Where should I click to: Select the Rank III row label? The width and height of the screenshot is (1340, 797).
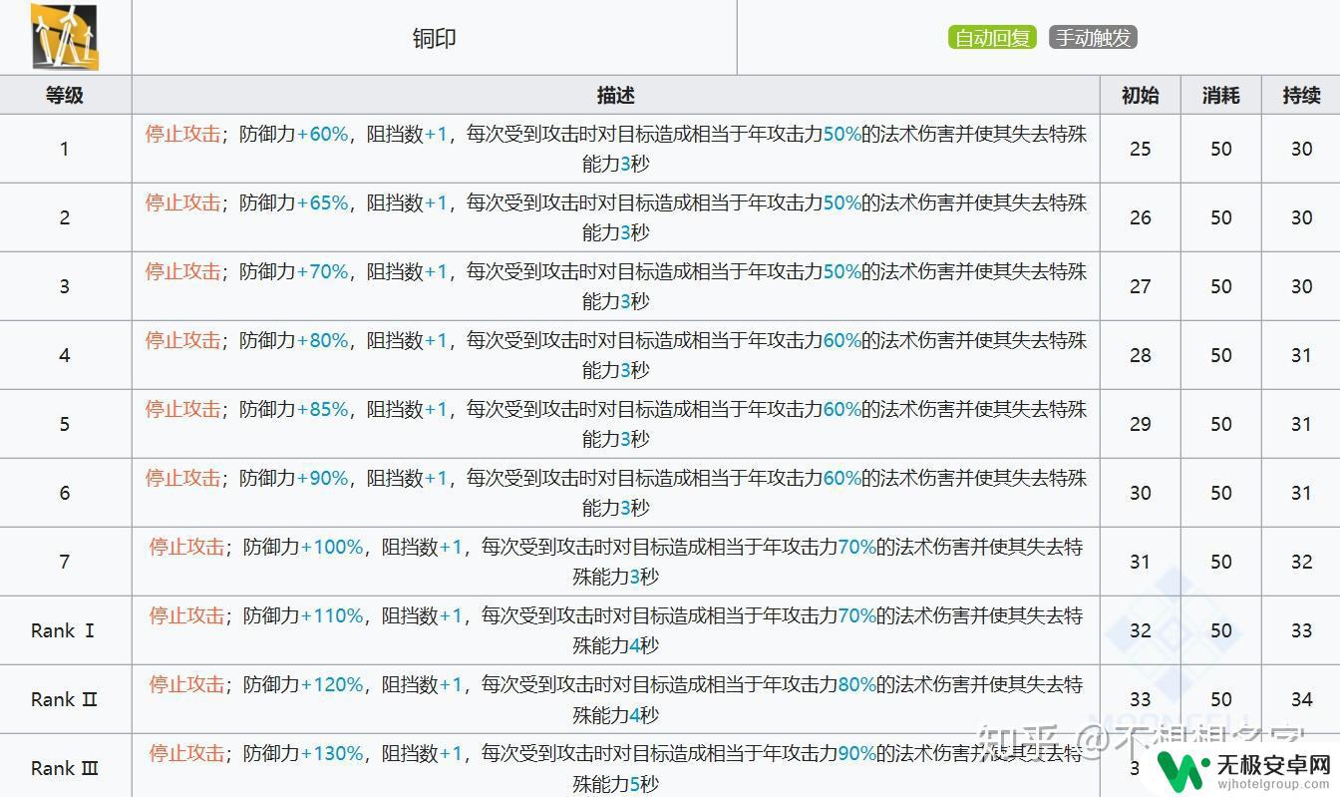point(66,768)
